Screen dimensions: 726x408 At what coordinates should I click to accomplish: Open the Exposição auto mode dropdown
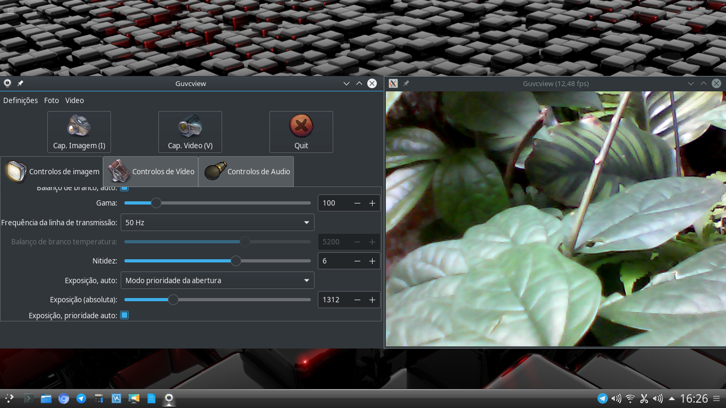[x=217, y=280]
